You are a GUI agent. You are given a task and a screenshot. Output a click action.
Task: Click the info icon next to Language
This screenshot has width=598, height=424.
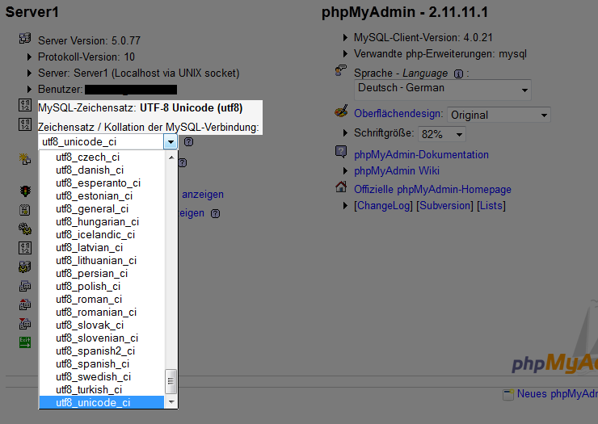coord(458,74)
